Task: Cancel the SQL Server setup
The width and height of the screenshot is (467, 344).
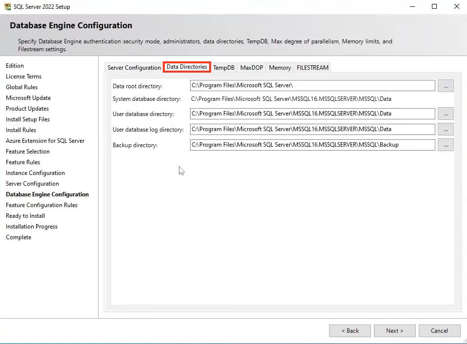Action: 439,331
